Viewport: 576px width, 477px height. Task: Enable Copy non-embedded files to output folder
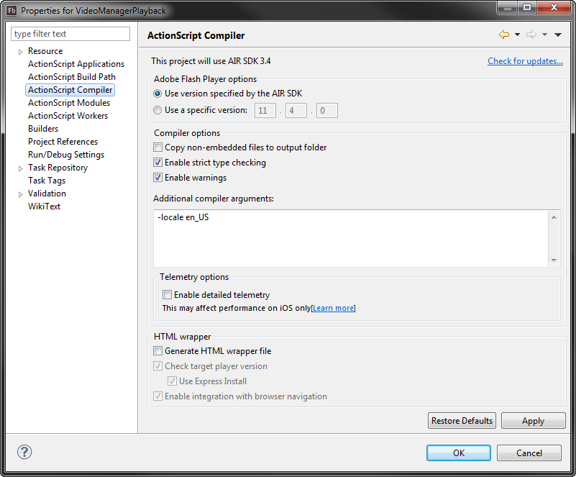[x=158, y=147]
